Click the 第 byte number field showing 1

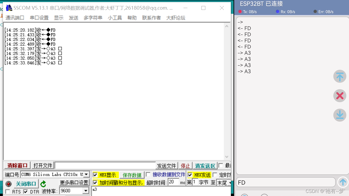tap(195, 182)
